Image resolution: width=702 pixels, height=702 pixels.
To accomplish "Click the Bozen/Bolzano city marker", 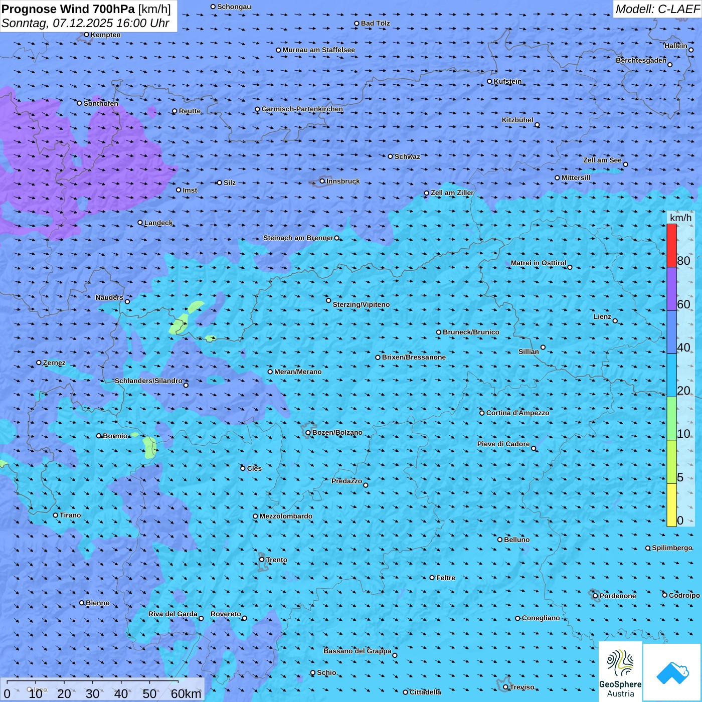I will coord(308,433).
